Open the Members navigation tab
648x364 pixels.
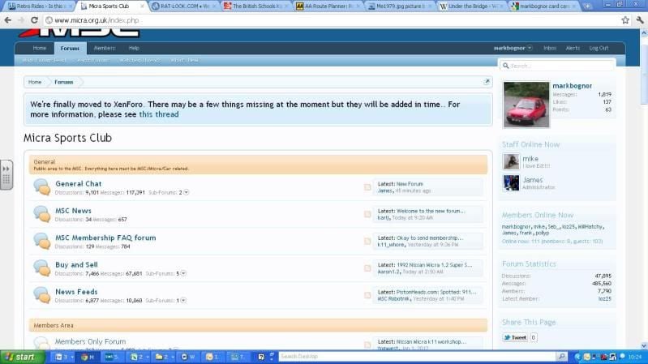[104, 48]
